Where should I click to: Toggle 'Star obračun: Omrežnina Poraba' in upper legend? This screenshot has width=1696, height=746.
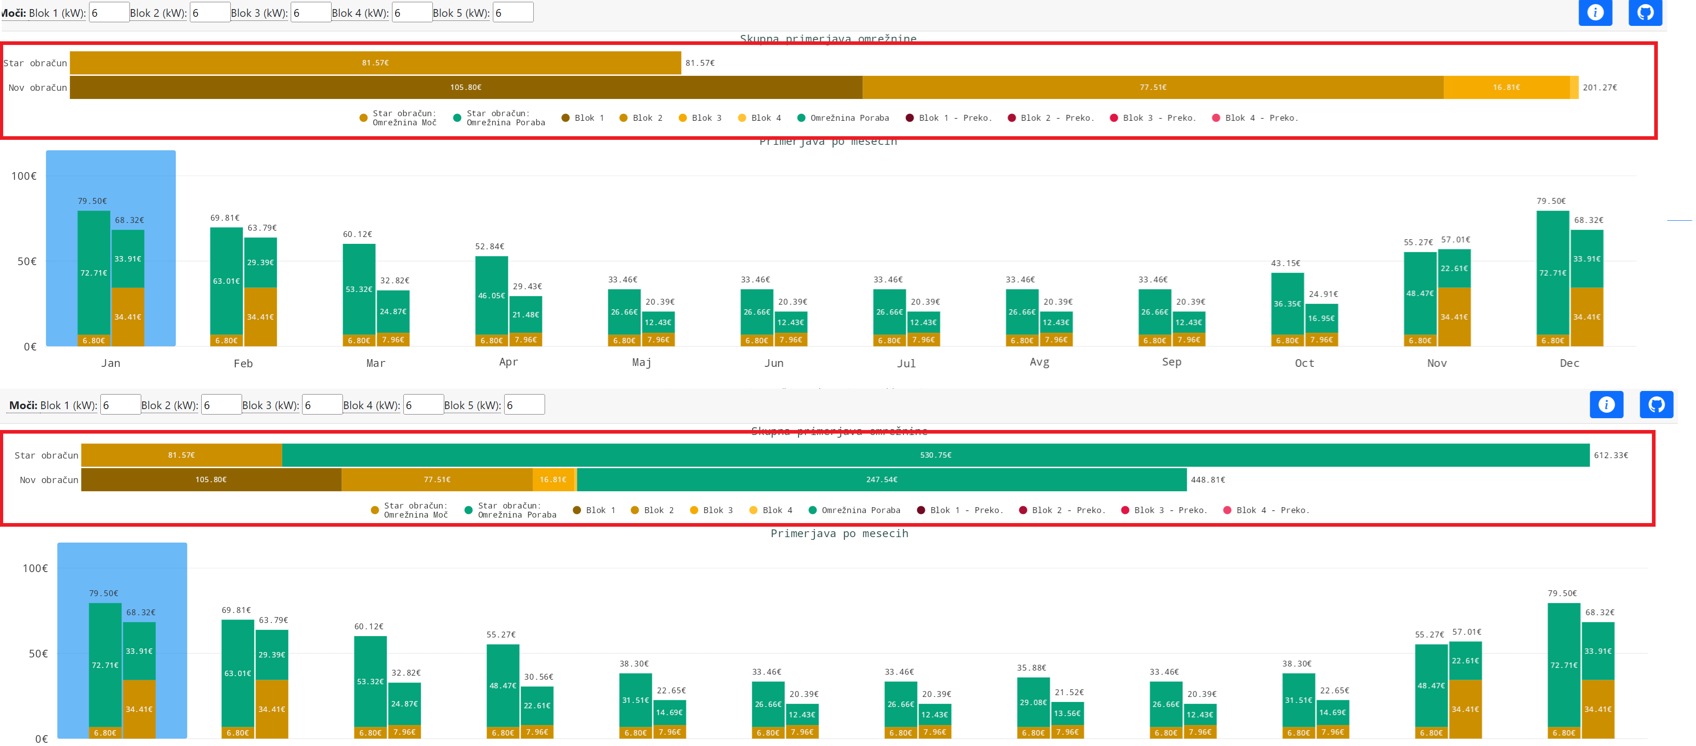pyautogui.click(x=499, y=118)
